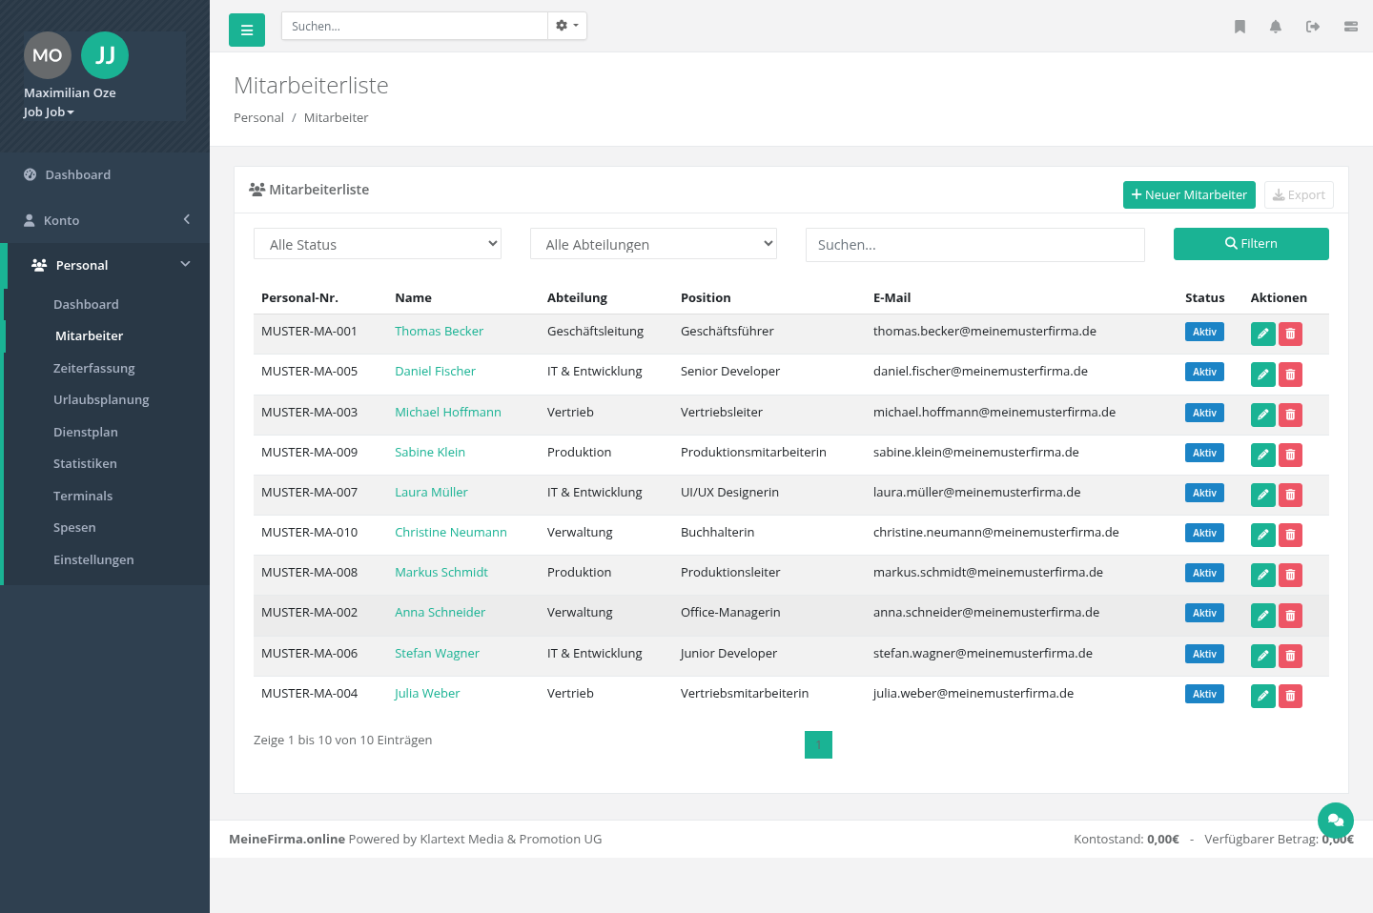Delete Markus Schmidt with the trash icon
The width and height of the screenshot is (1373, 913).
point(1290,575)
